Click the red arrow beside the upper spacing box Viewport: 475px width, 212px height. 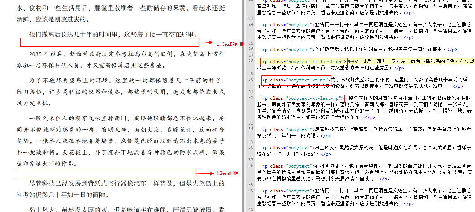coord(206,42)
